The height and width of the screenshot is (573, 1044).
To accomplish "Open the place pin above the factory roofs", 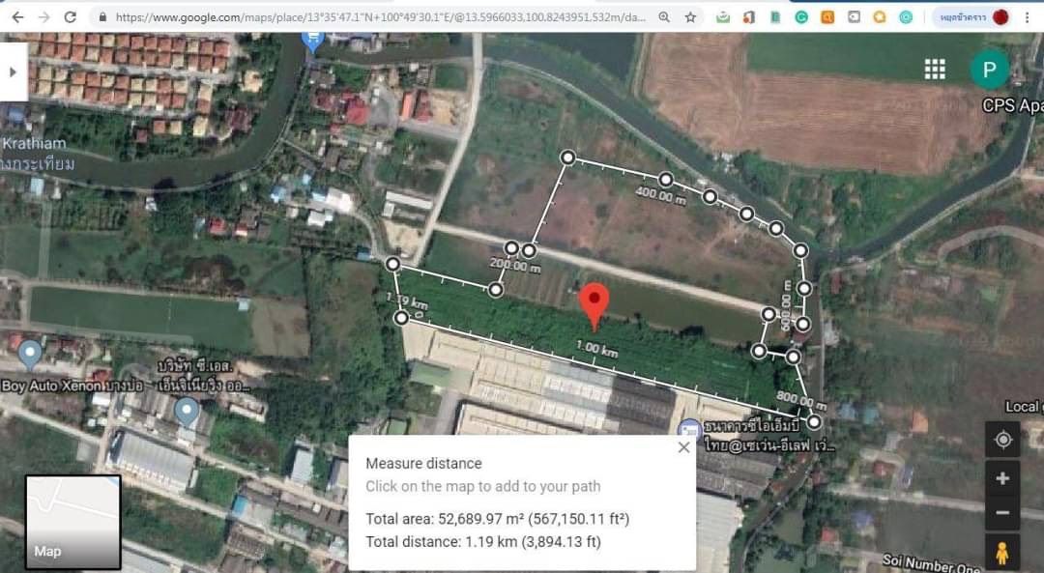I will pyautogui.click(x=188, y=413).
